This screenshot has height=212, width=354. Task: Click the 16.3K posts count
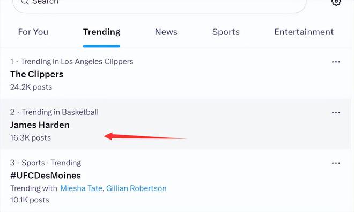point(31,138)
